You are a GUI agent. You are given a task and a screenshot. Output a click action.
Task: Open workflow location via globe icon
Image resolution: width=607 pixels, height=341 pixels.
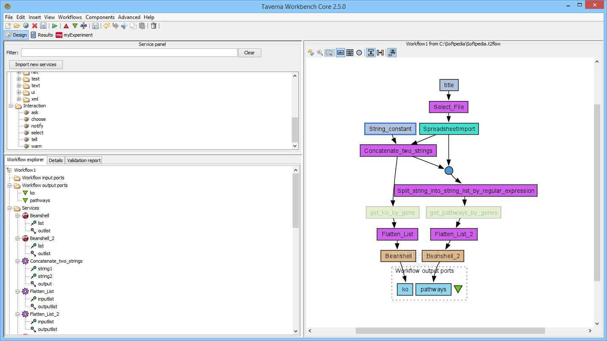pos(26,26)
